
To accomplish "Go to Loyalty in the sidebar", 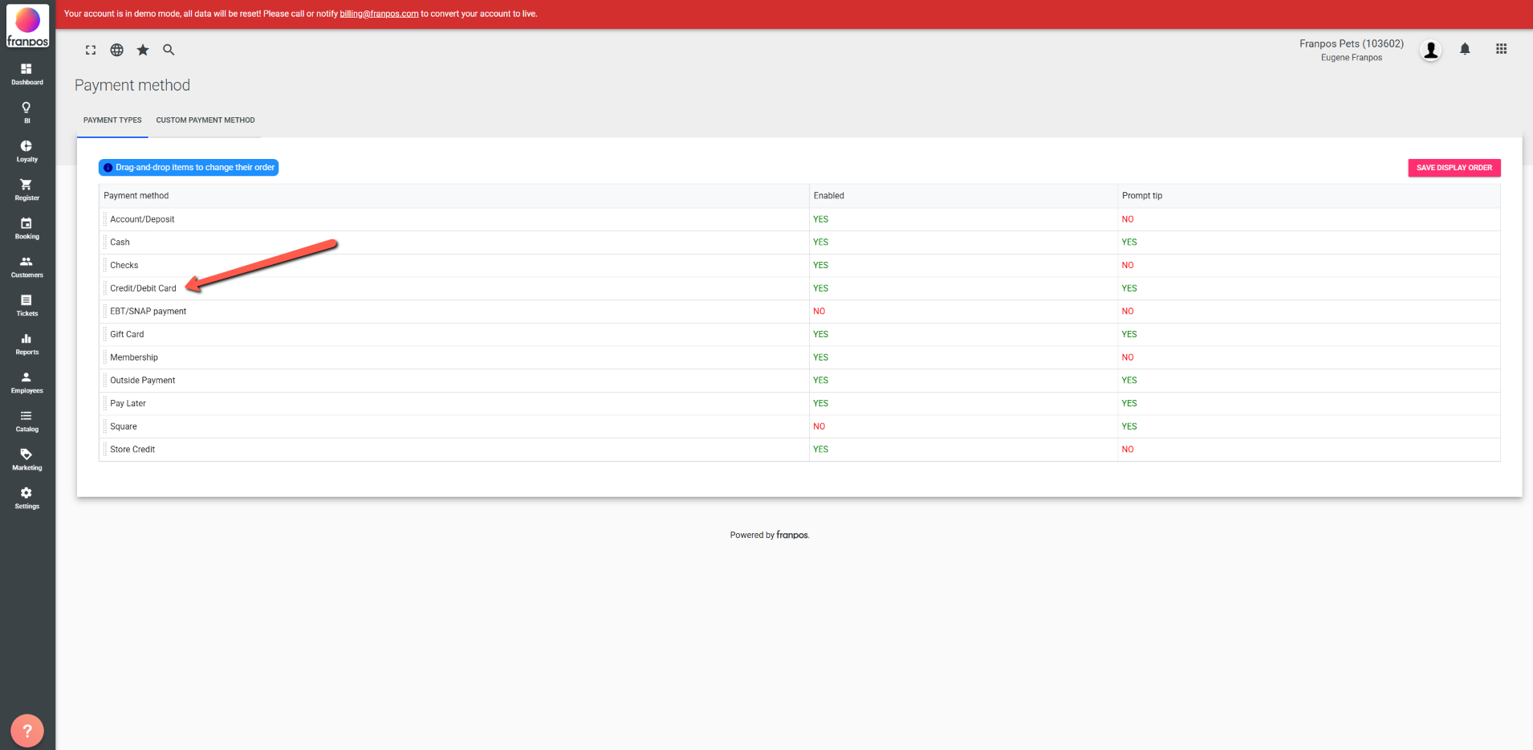I will tap(26, 150).
